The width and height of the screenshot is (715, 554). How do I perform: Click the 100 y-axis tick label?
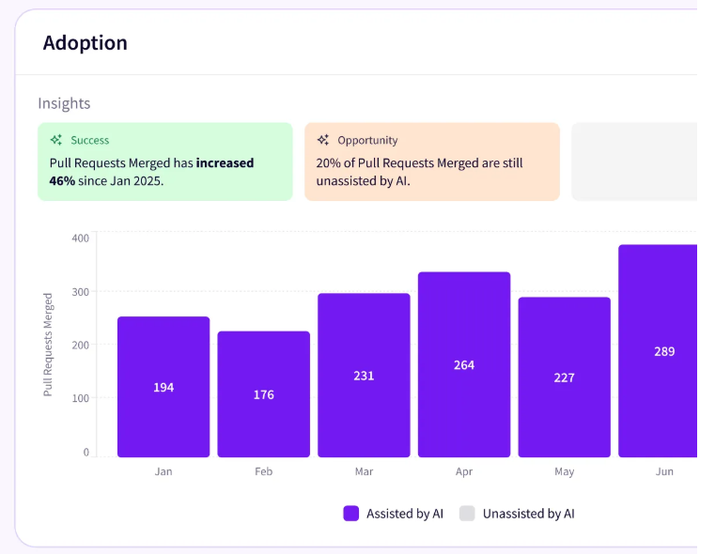80,399
